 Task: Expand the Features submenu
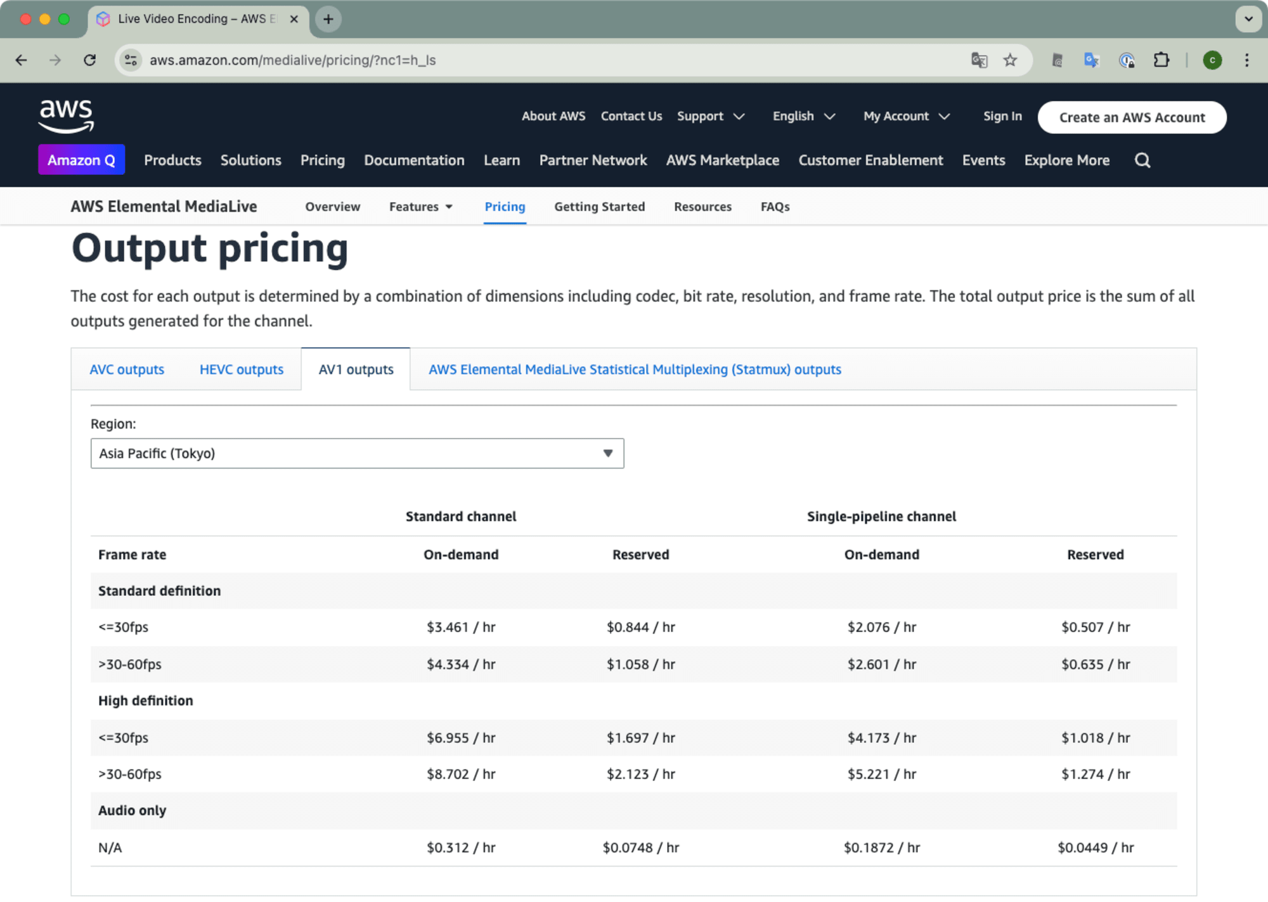(x=421, y=207)
